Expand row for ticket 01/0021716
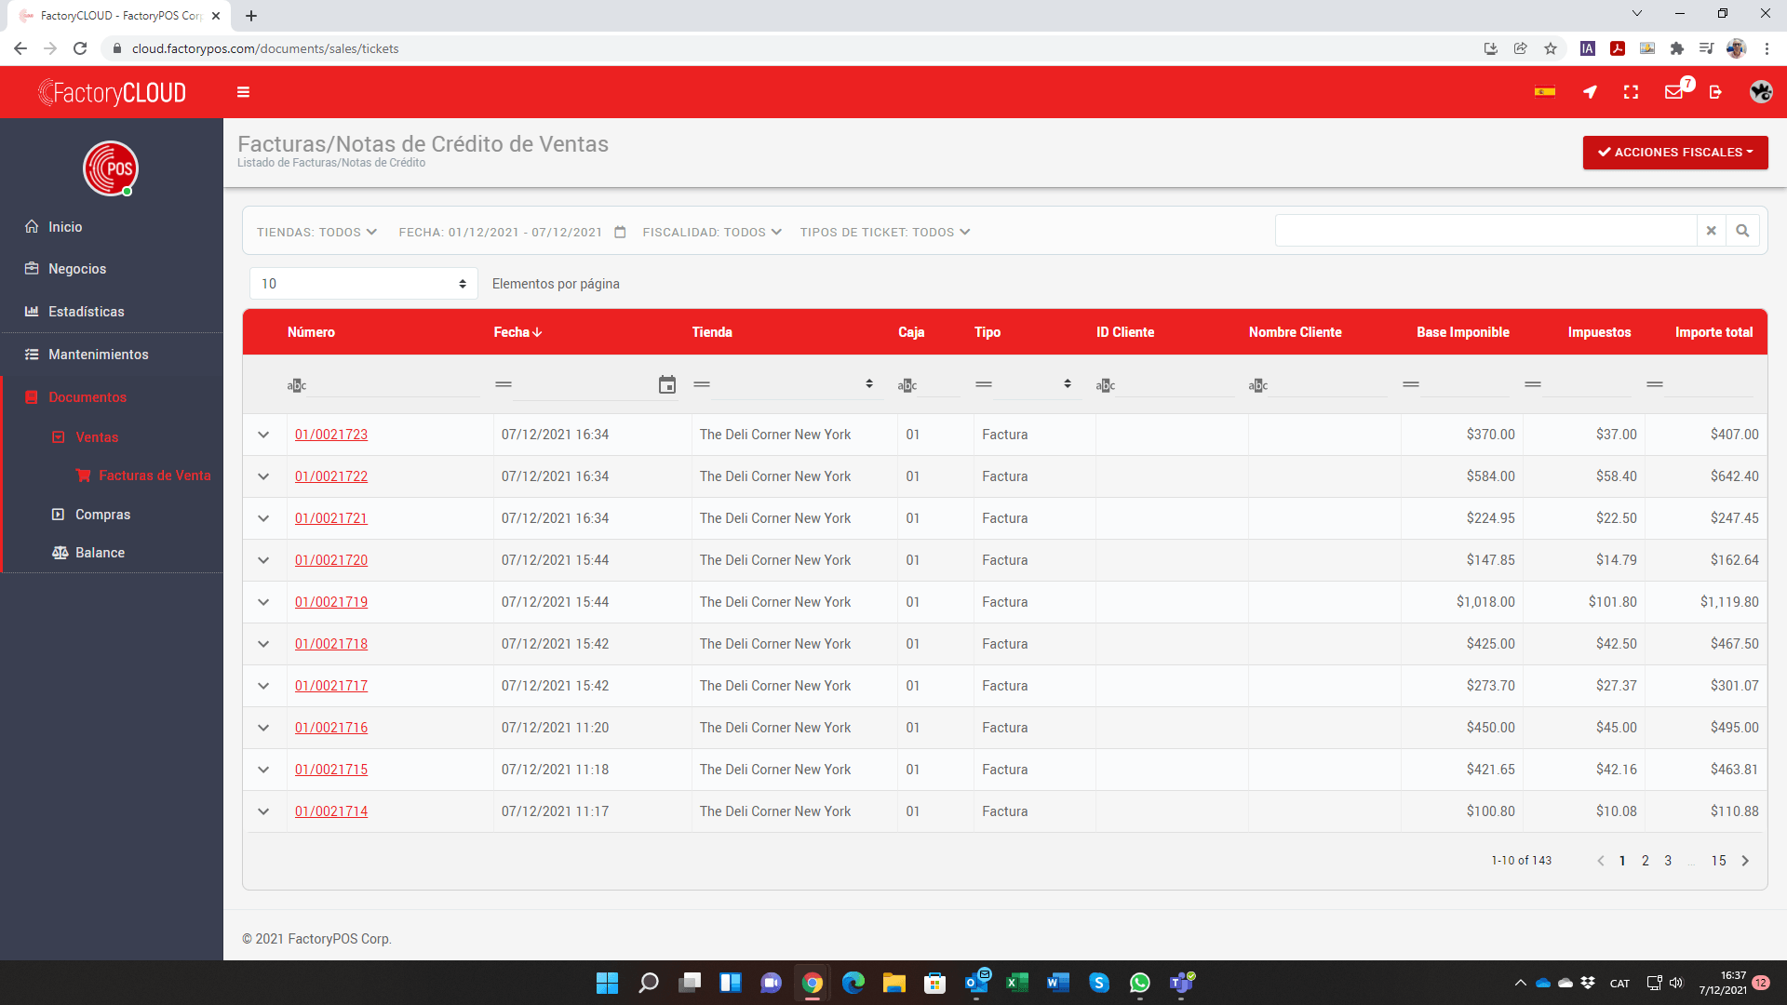This screenshot has height=1005, width=1787. (263, 728)
